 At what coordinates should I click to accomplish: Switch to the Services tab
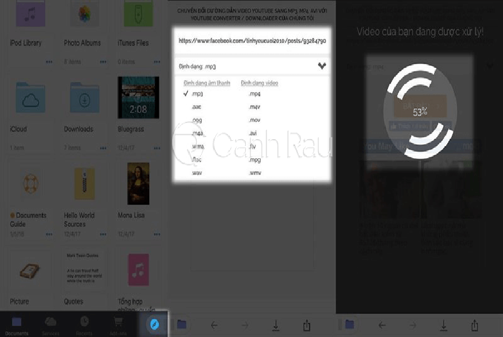point(50,325)
